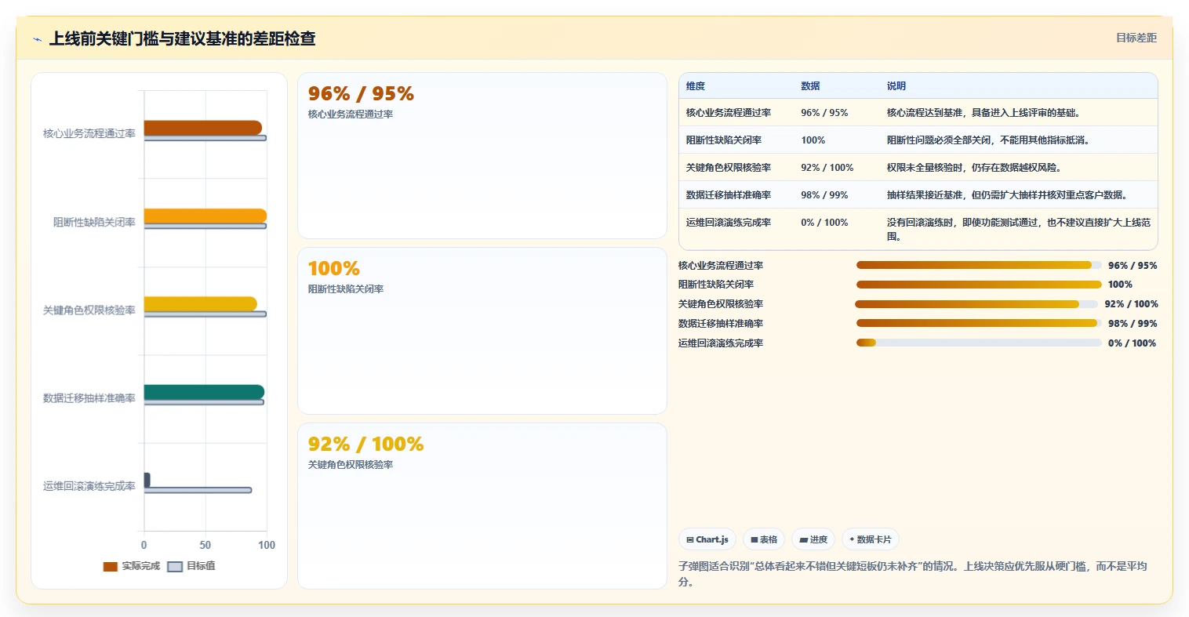
Task: Click the yellow actual bar for 关键角色权限核验率
Action: (200, 304)
